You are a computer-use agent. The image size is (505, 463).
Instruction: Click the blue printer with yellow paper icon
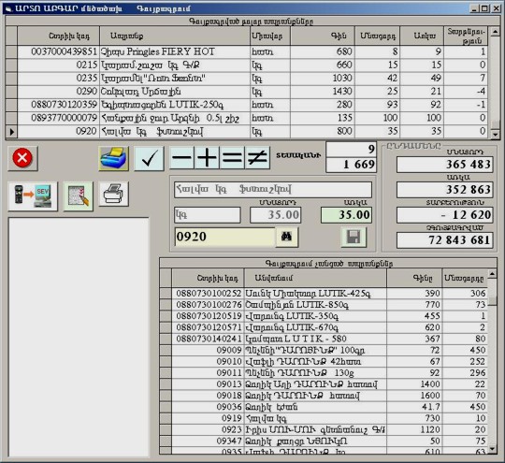pyautogui.click(x=113, y=158)
